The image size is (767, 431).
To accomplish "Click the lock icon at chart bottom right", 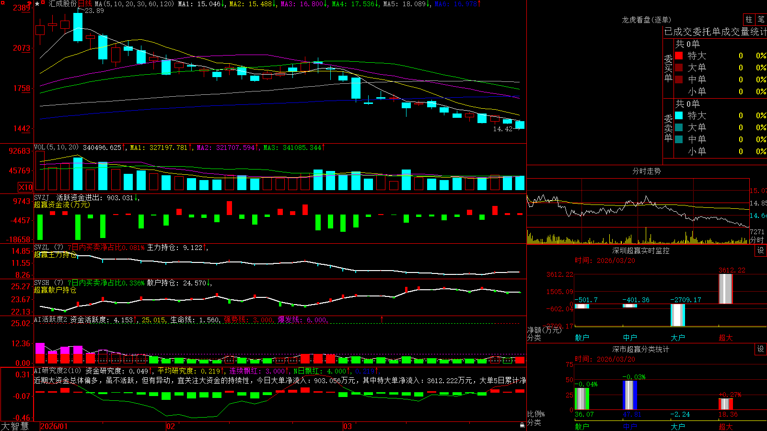I will tap(523, 425).
